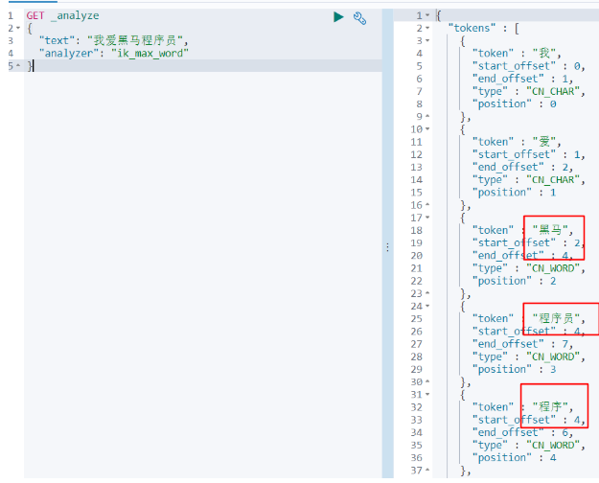This screenshot has width=599, height=483.
Task: Click the "CN_WORD" type on response line 28
Action: pos(553,356)
